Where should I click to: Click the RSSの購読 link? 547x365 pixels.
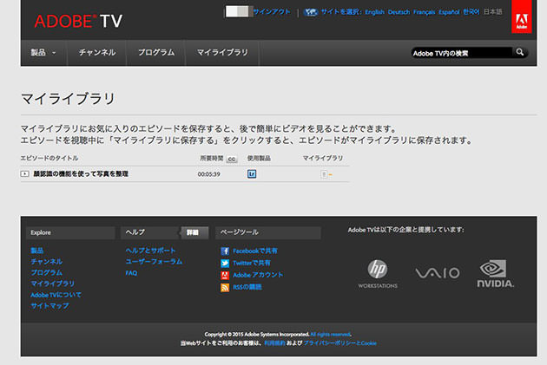pos(247,287)
